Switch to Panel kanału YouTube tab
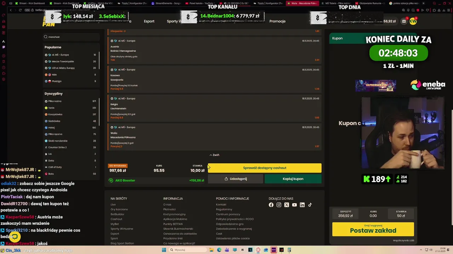The image size is (453, 254). (x=201, y=3)
